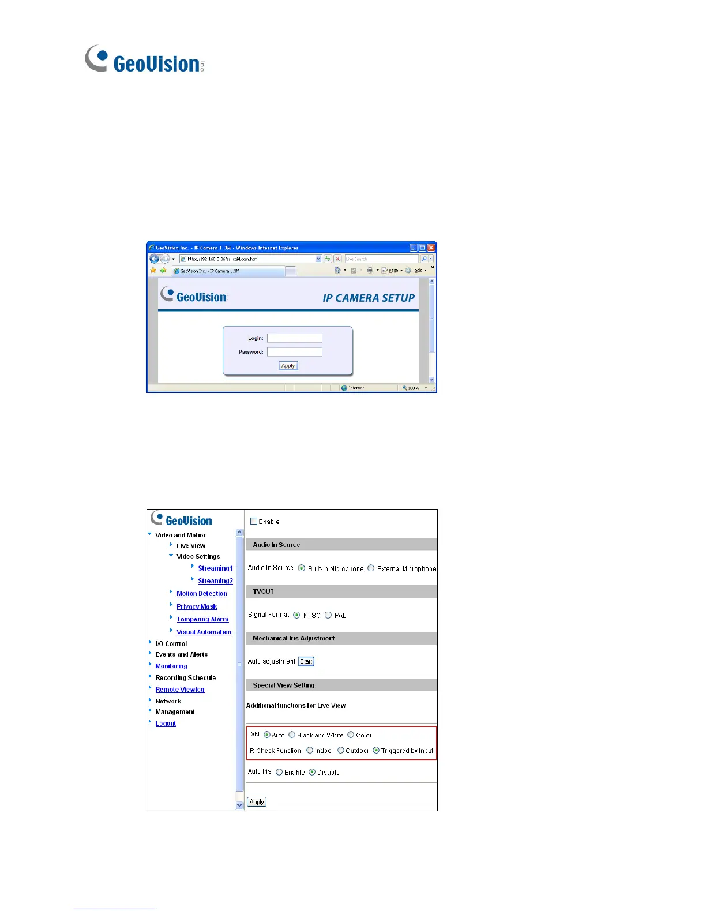Open the Streaming1 link
706x914 pixels.
pos(216,568)
